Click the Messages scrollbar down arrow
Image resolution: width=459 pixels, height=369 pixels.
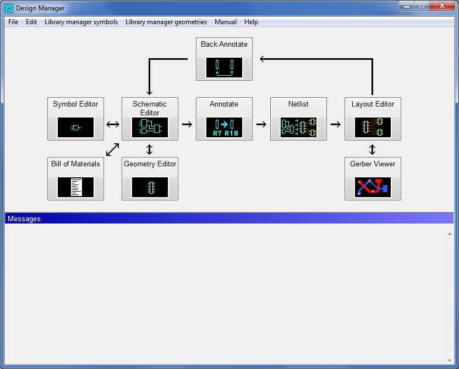(450, 361)
